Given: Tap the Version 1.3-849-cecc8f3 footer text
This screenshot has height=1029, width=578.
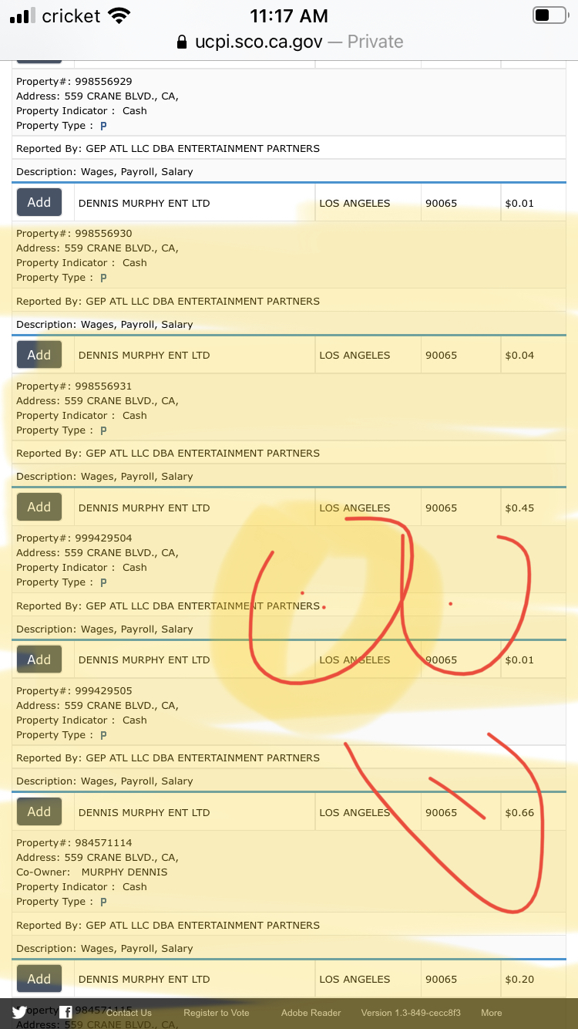Looking at the screenshot, I should pos(411,1013).
